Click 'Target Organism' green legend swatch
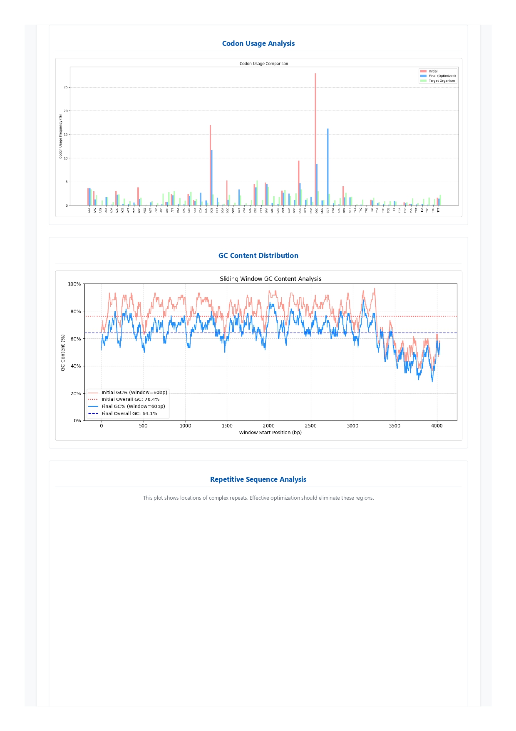The width and height of the screenshot is (516, 731). [423, 81]
